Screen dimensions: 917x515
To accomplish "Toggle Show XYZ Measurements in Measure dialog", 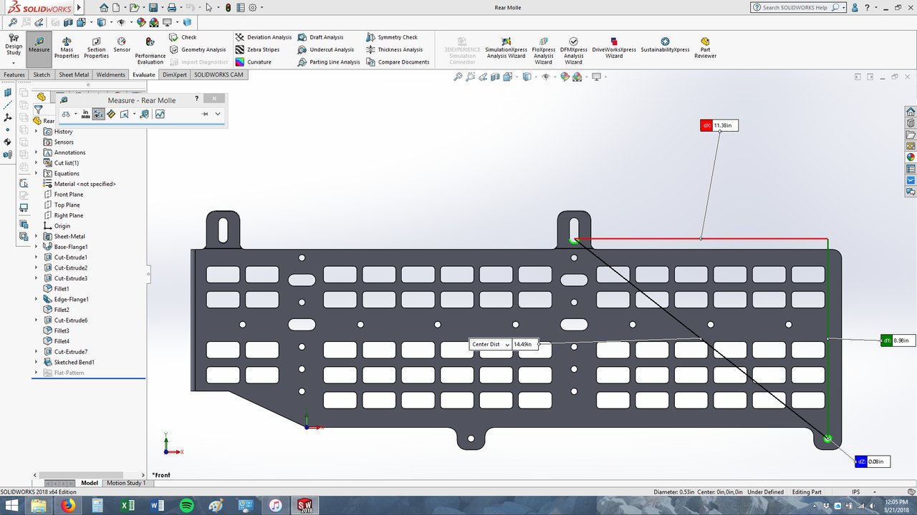I will (99, 114).
